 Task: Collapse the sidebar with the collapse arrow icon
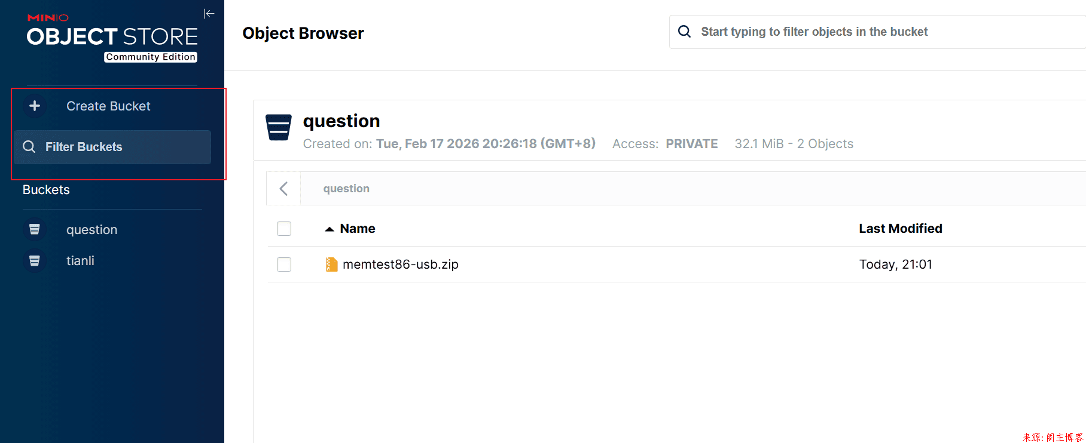click(209, 14)
